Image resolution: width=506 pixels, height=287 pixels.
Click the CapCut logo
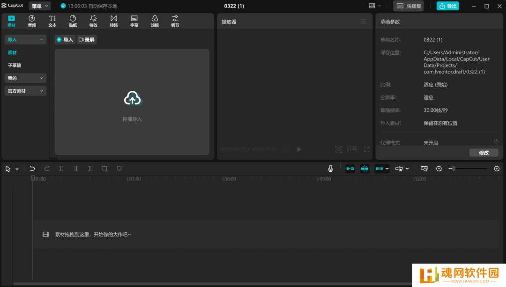[12, 6]
